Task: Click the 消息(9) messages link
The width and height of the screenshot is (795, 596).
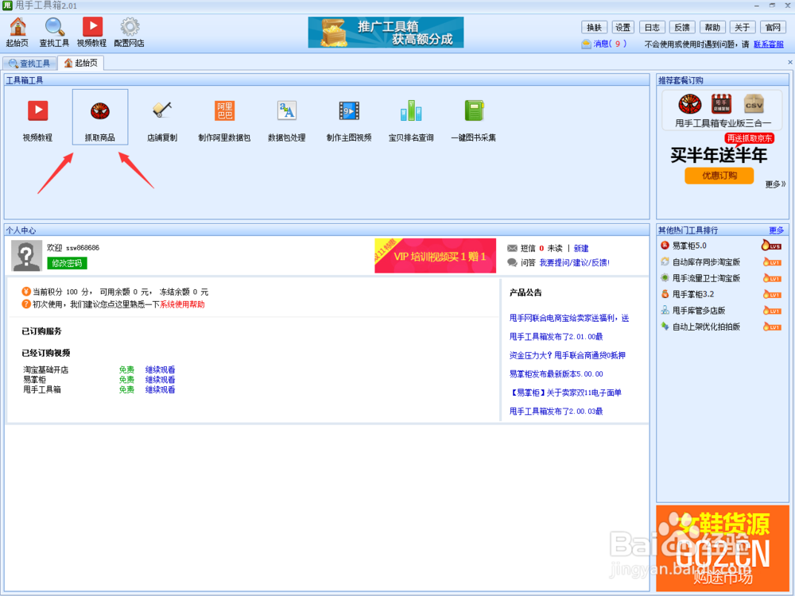Action: (x=610, y=44)
